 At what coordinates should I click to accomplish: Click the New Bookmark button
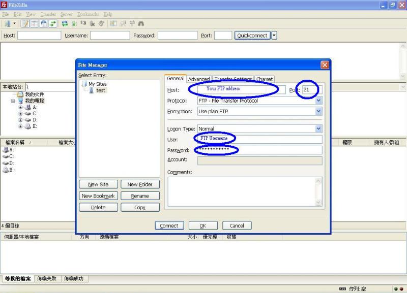point(98,196)
